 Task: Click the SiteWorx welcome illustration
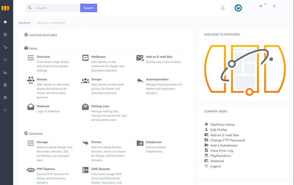pyautogui.click(x=245, y=70)
